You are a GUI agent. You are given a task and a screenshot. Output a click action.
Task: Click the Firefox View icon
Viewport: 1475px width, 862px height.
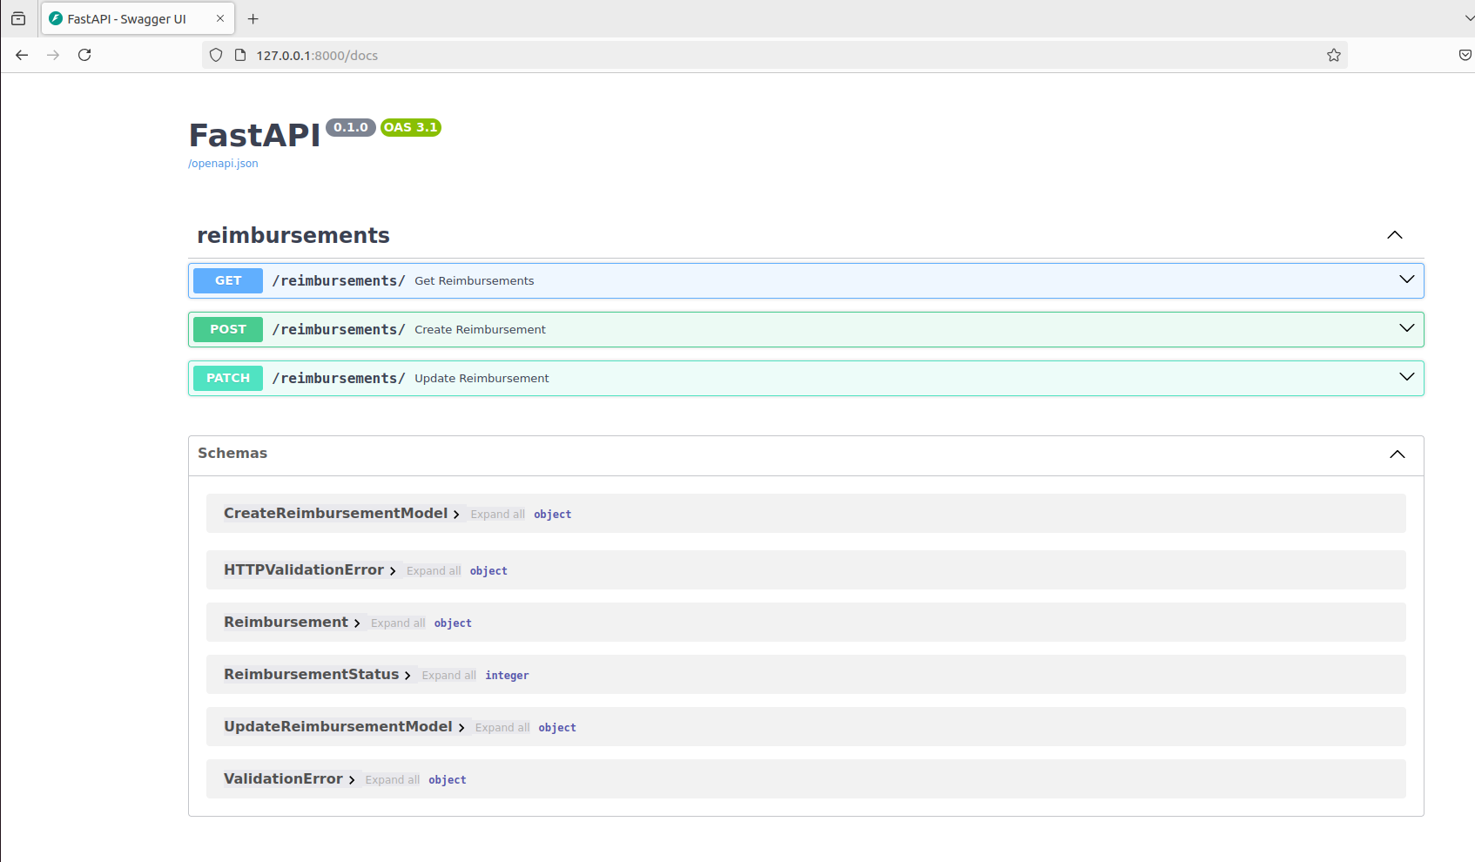pos(18,18)
